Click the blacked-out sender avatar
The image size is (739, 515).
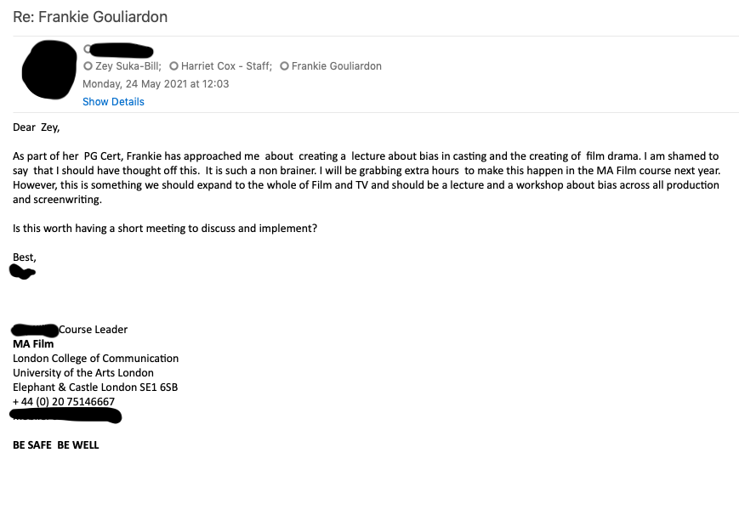pyautogui.click(x=49, y=70)
